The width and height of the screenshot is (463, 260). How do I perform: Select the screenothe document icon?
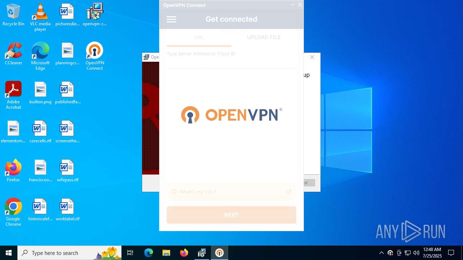point(67,132)
